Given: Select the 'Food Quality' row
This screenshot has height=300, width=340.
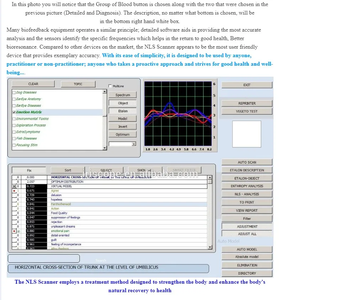Looking at the screenshot, I should pos(110,213).
